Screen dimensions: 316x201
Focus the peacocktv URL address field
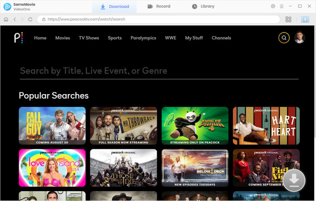(159, 19)
